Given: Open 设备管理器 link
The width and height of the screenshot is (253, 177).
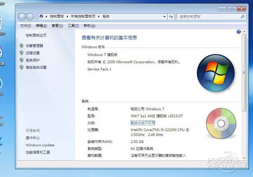Looking at the screenshot, I should pyautogui.click(x=35, y=46).
